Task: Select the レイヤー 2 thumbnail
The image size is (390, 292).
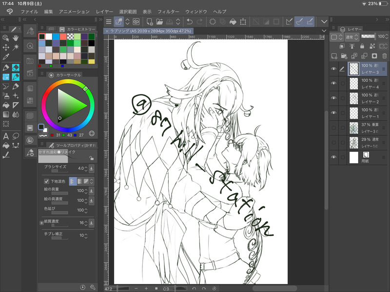Action: pyautogui.click(x=354, y=98)
